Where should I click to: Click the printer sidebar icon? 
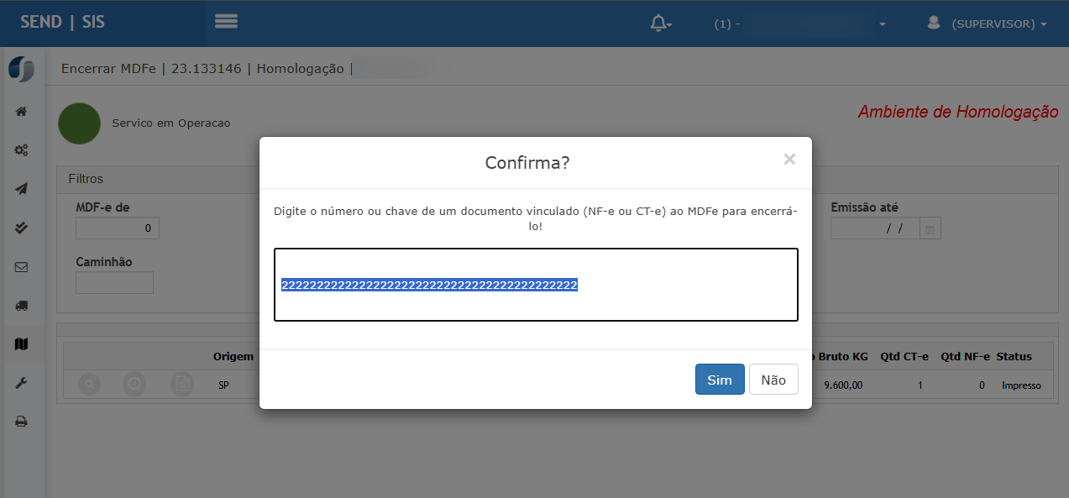(x=22, y=422)
